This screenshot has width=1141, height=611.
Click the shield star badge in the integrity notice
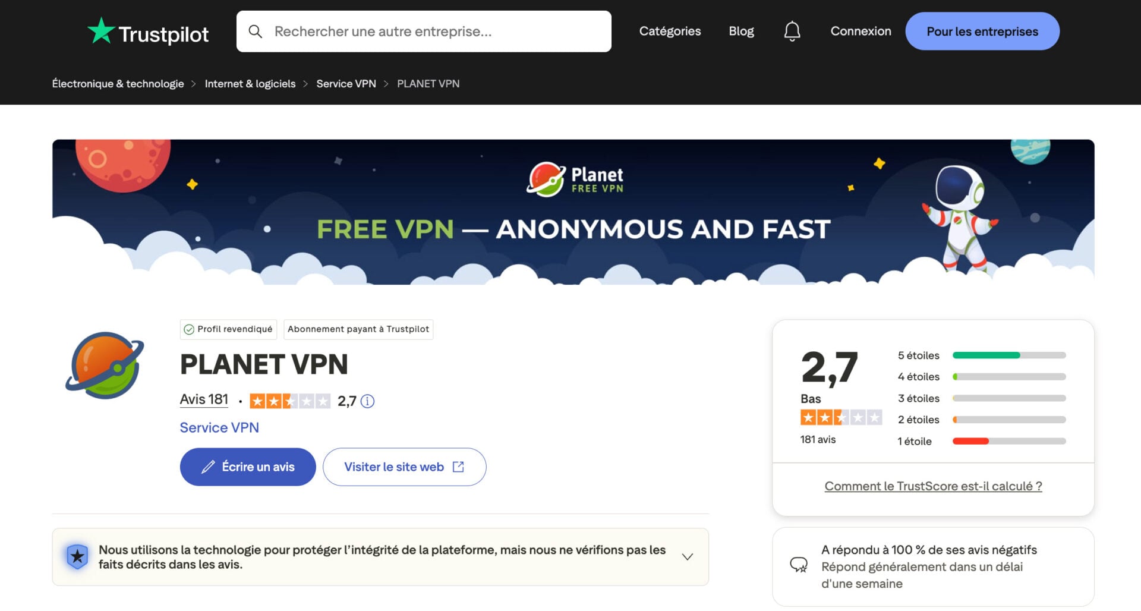pyautogui.click(x=76, y=557)
